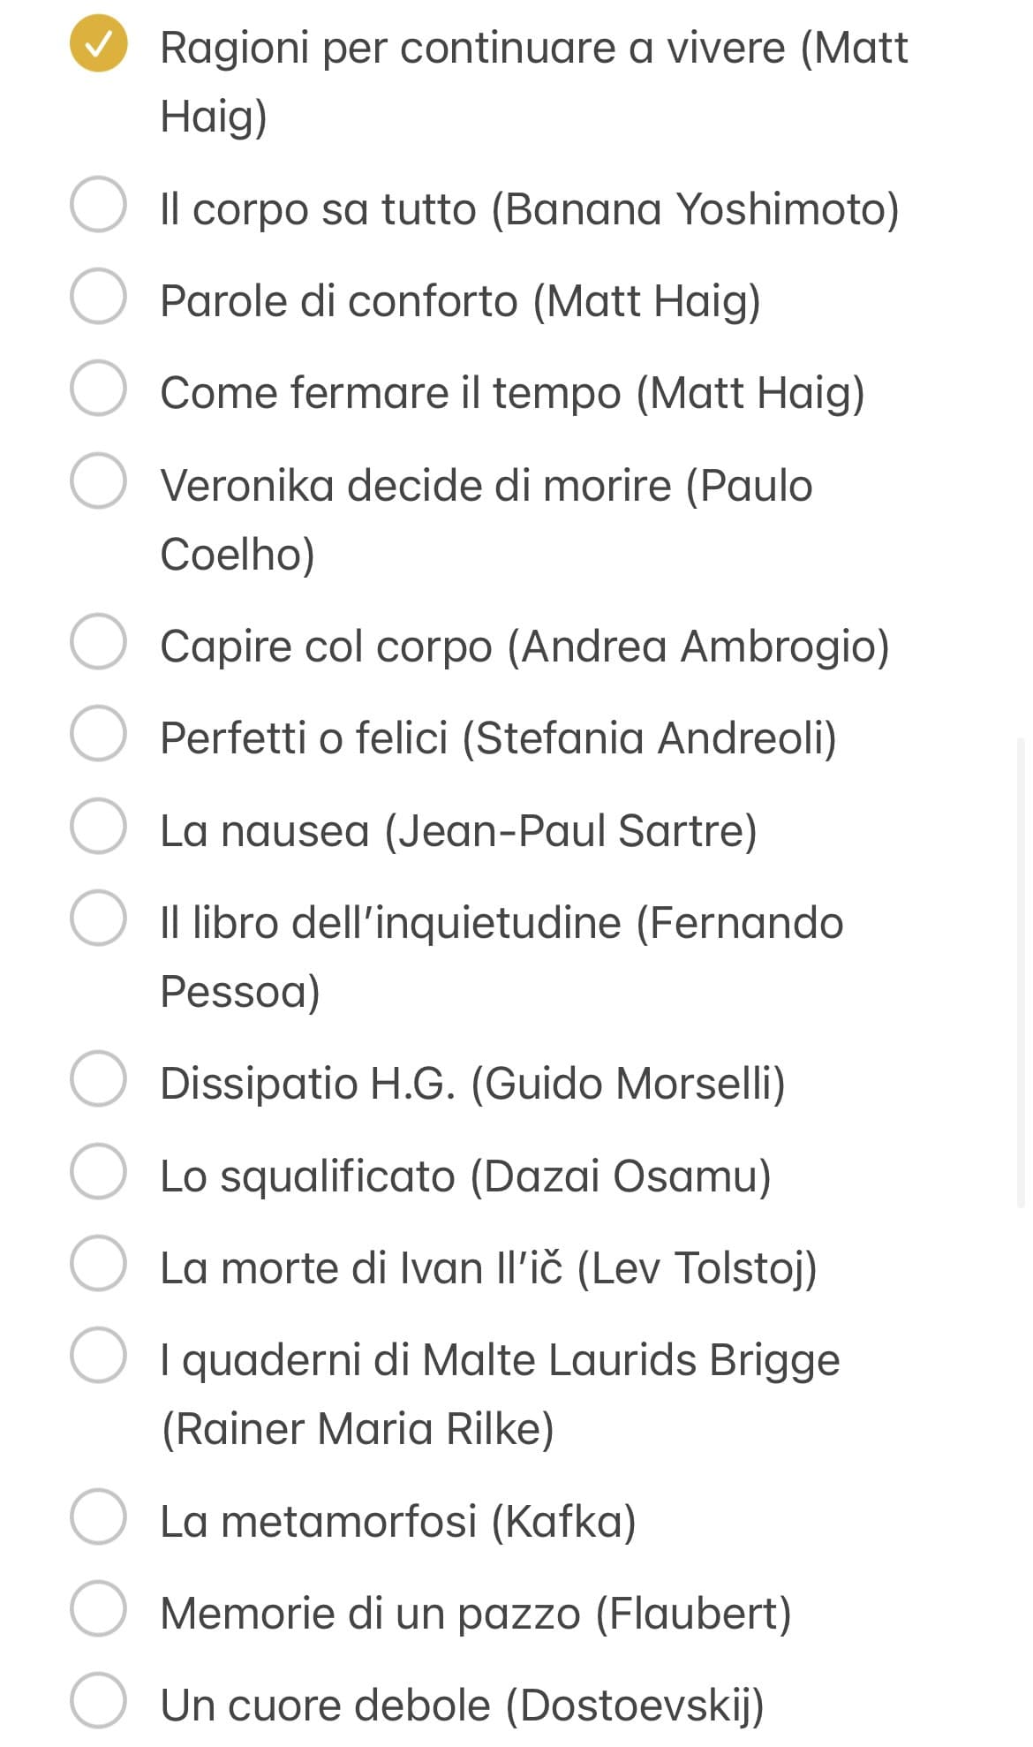The height and width of the screenshot is (1747, 1033).
Task: Select Dissipatio H.G. by Guido Morselli
Action: [x=98, y=1078]
